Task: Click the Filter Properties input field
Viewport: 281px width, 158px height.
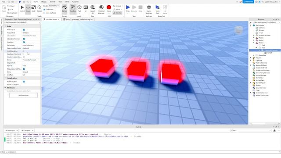Action: point(22,22)
